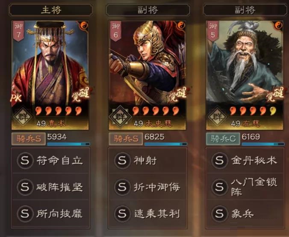Tap the 御 7 cost flag on 袁术's card

(x=18, y=31)
